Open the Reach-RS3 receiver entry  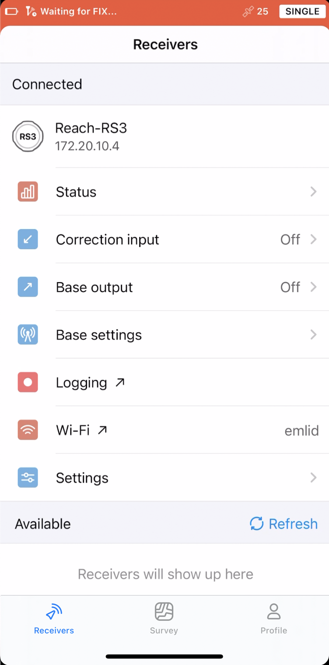[91, 136]
